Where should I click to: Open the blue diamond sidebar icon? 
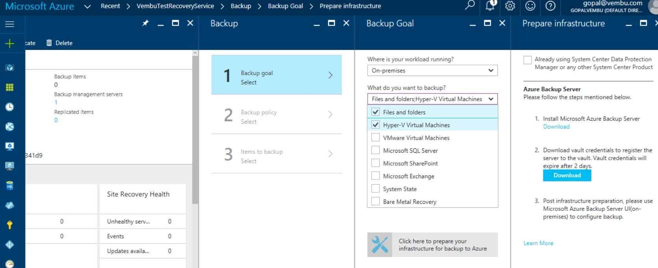coord(9,245)
